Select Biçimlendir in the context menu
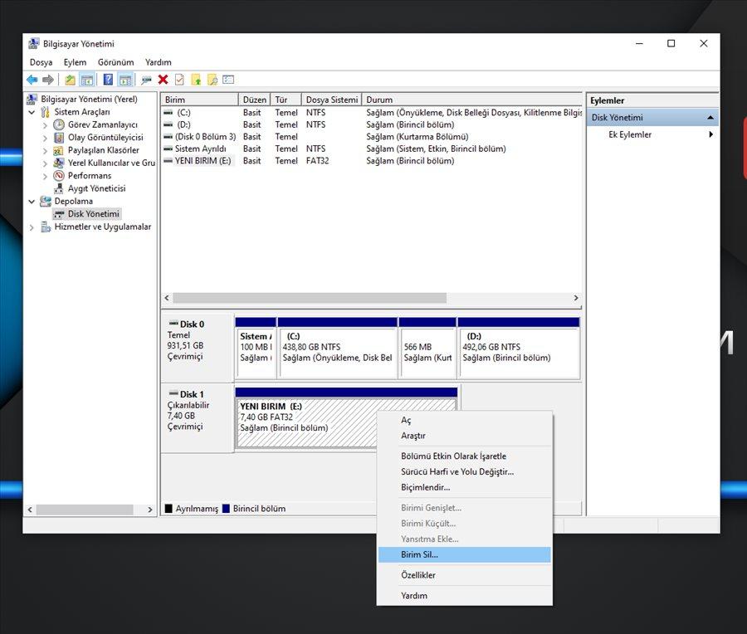Screen dimensions: 747x634 point(425,487)
